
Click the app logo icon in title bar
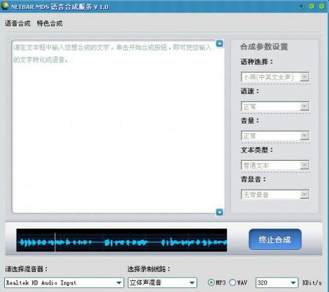[5, 6]
